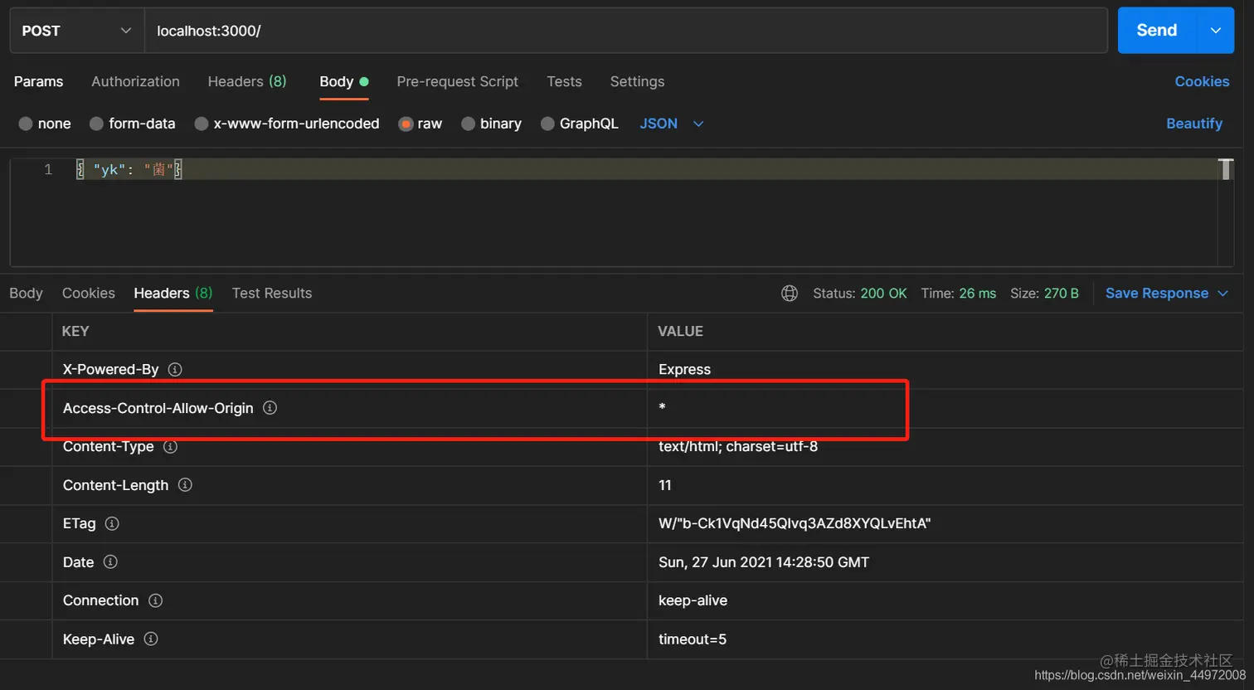This screenshot has height=690, width=1254.
Task: Click the 200 OK status text
Action: coord(883,293)
